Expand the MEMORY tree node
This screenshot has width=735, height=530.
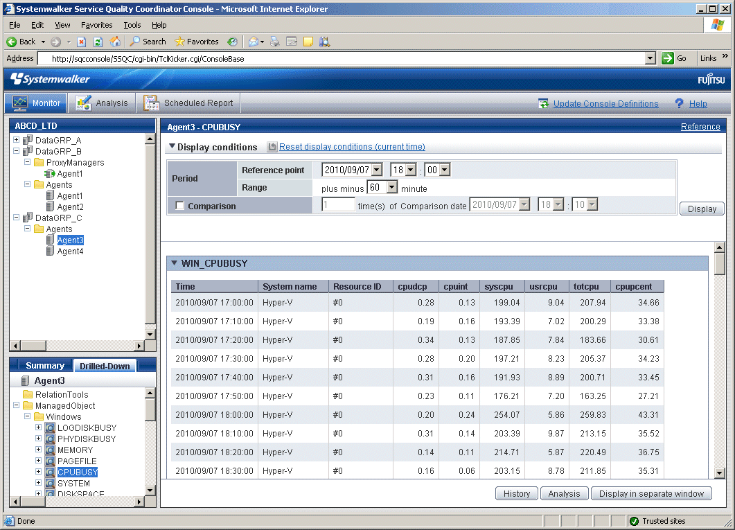[x=39, y=450]
